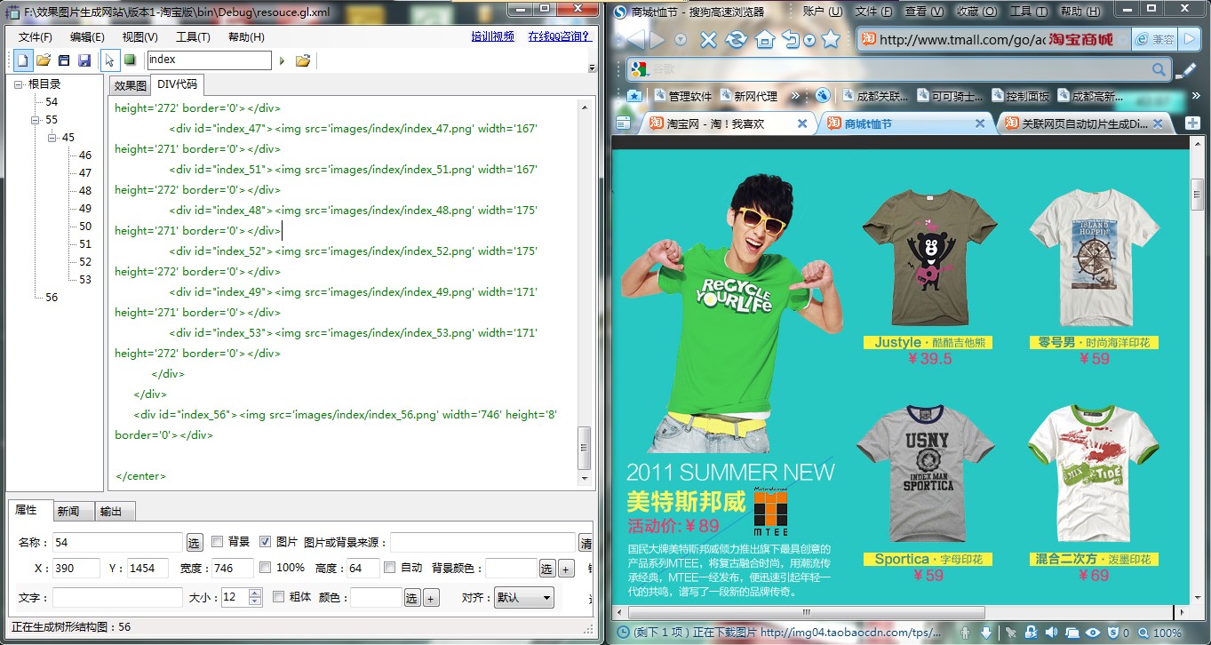Click the Sportica grey USNY t-shirt image

(928, 474)
